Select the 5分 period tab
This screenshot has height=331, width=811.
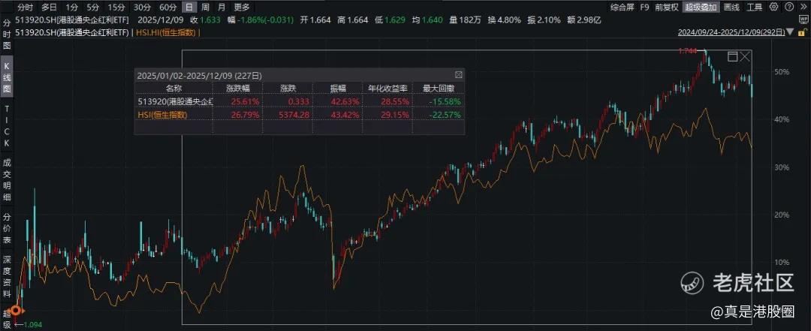93,8
